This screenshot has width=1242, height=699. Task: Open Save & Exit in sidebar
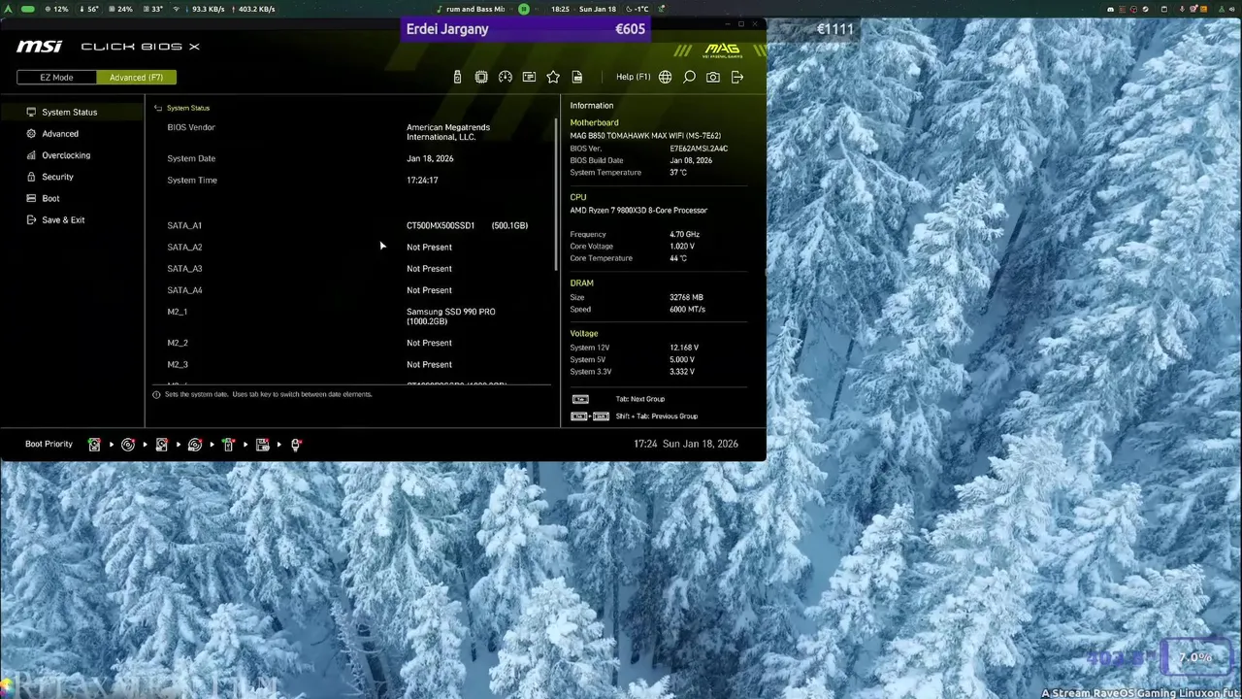pos(63,220)
